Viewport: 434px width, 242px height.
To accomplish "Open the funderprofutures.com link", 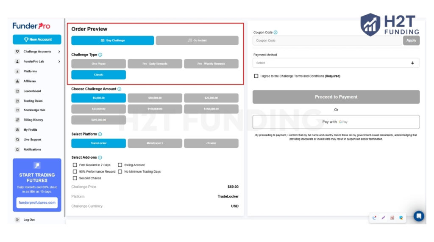I will 37,203.
